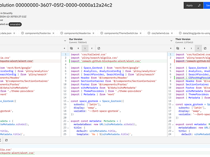Image resolution: width=210 pixels, height=157 pixels.
Task: Click the warning icon on components/Header.tsx tab
Action: 62,33
